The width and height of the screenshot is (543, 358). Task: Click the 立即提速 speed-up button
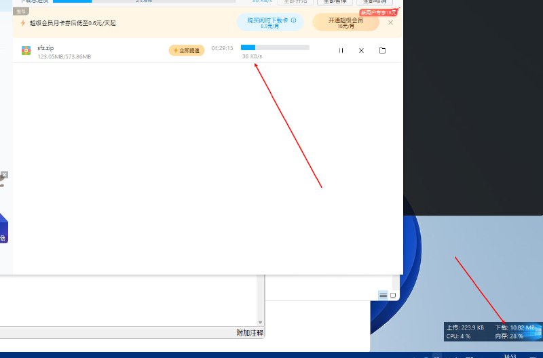187,50
